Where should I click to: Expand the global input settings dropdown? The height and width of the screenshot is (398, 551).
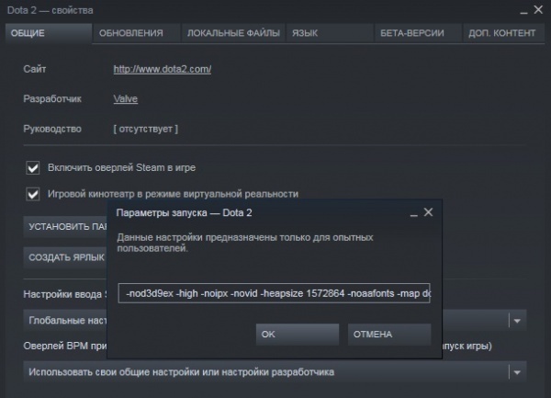[518, 321]
